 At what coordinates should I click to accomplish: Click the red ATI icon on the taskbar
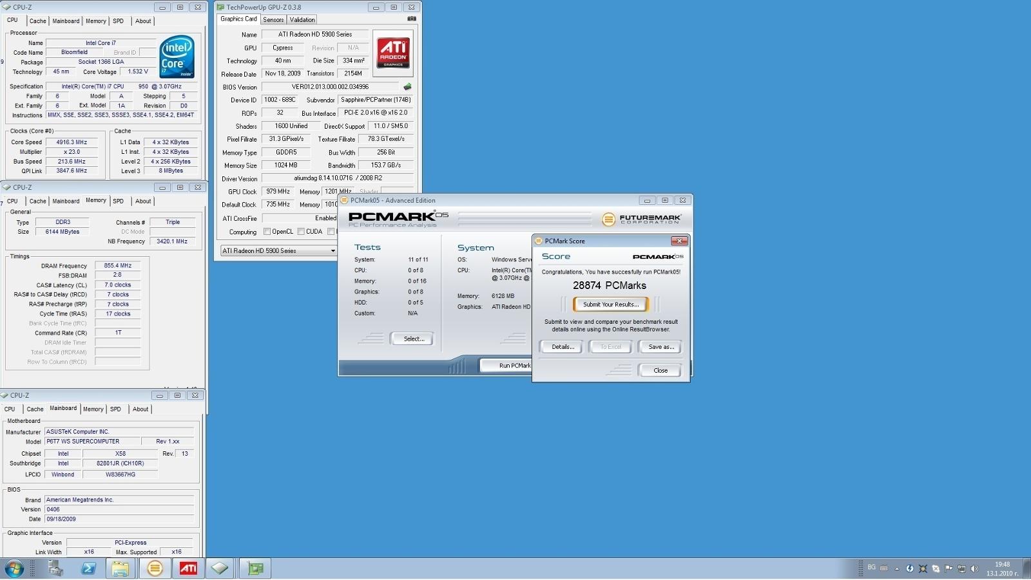click(x=188, y=568)
